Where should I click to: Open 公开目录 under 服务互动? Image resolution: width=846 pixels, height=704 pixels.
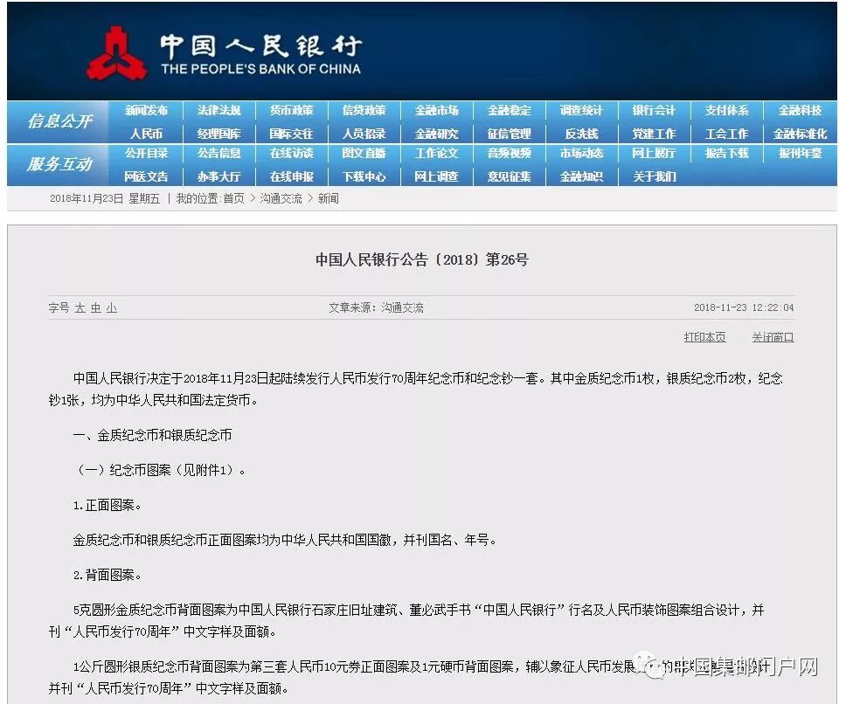pyautogui.click(x=146, y=154)
